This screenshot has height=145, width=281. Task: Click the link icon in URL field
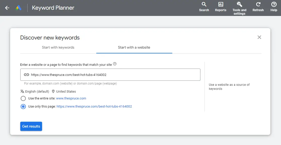click(x=27, y=75)
